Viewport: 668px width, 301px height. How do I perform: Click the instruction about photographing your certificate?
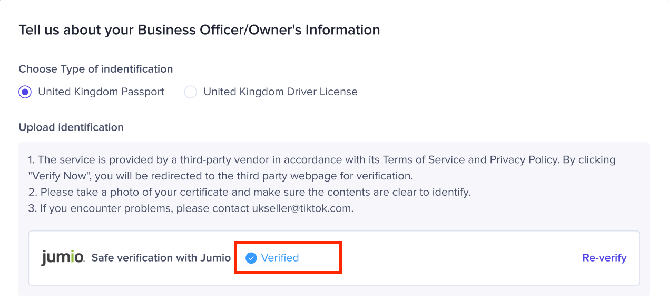click(249, 192)
